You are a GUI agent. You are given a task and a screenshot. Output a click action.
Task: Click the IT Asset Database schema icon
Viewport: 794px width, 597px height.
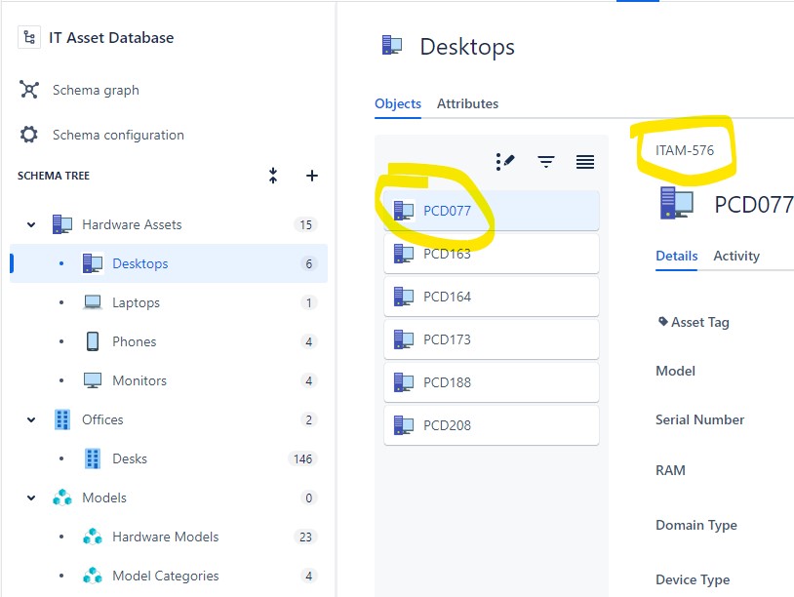(29, 37)
